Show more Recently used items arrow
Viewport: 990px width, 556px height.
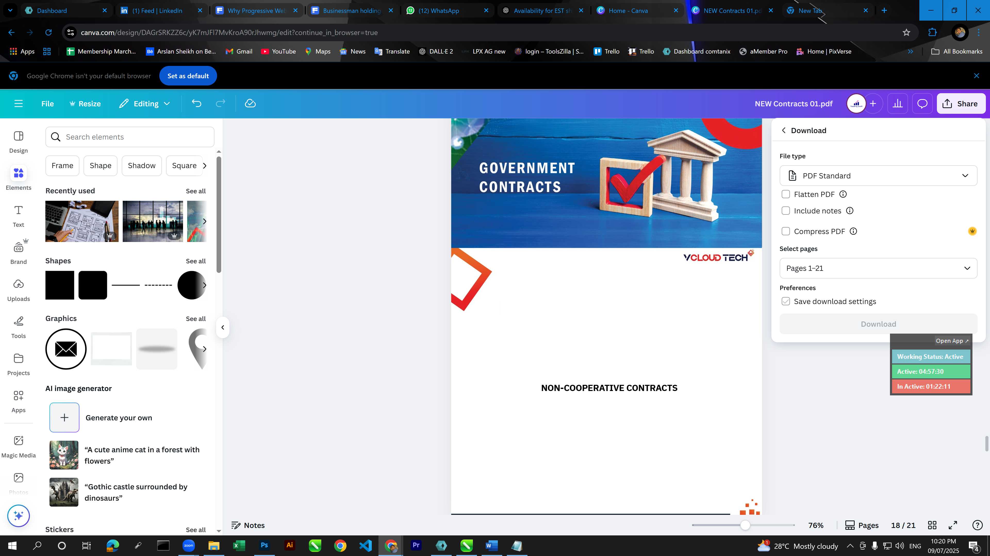pyautogui.click(x=204, y=221)
